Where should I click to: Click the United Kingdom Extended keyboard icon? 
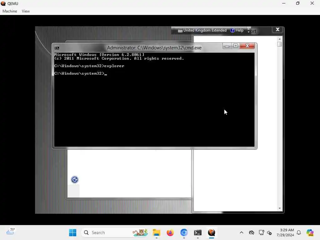180,31
